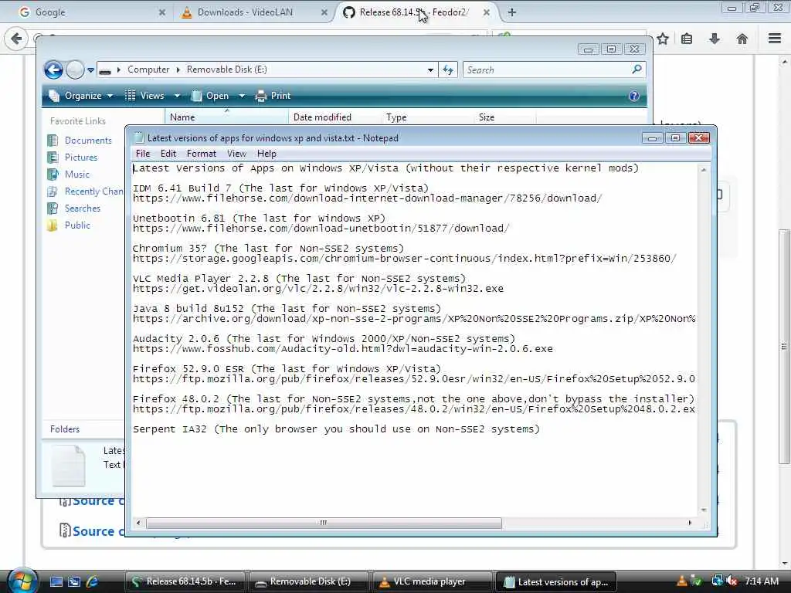791x593 pixels.
Task: Go to browser home page icon
Action: (742, 39)
